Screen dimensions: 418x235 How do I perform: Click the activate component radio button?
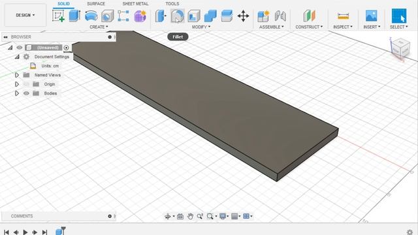(66, 48)
